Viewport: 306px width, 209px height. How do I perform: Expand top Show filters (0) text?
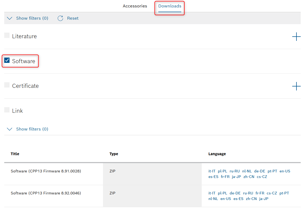pyautogui.click(x=32, y=18)
